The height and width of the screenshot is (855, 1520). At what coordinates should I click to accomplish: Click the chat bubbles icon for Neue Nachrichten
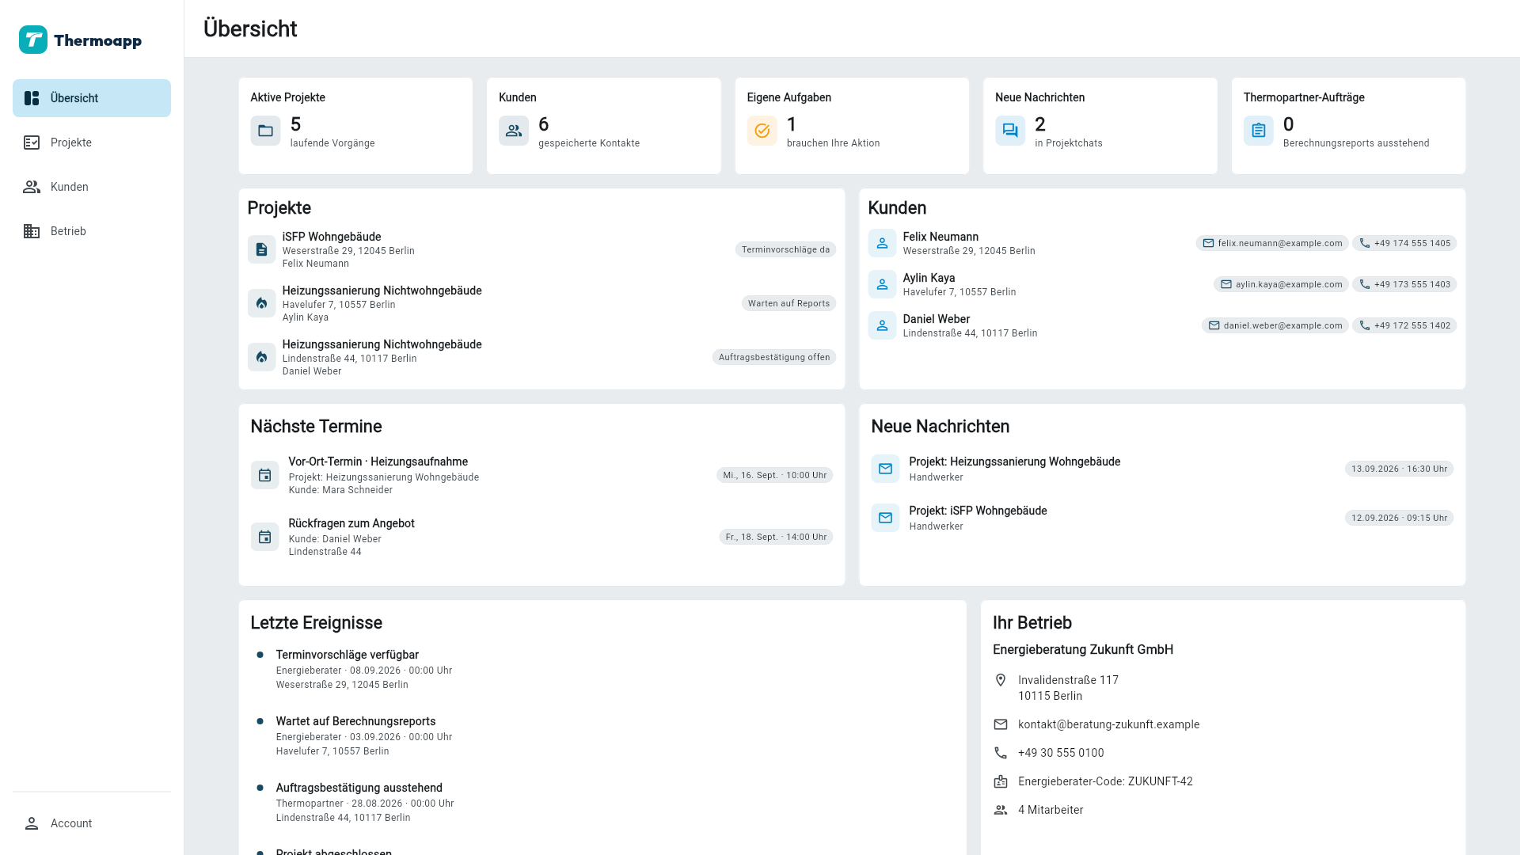(x=1010, y=131)
